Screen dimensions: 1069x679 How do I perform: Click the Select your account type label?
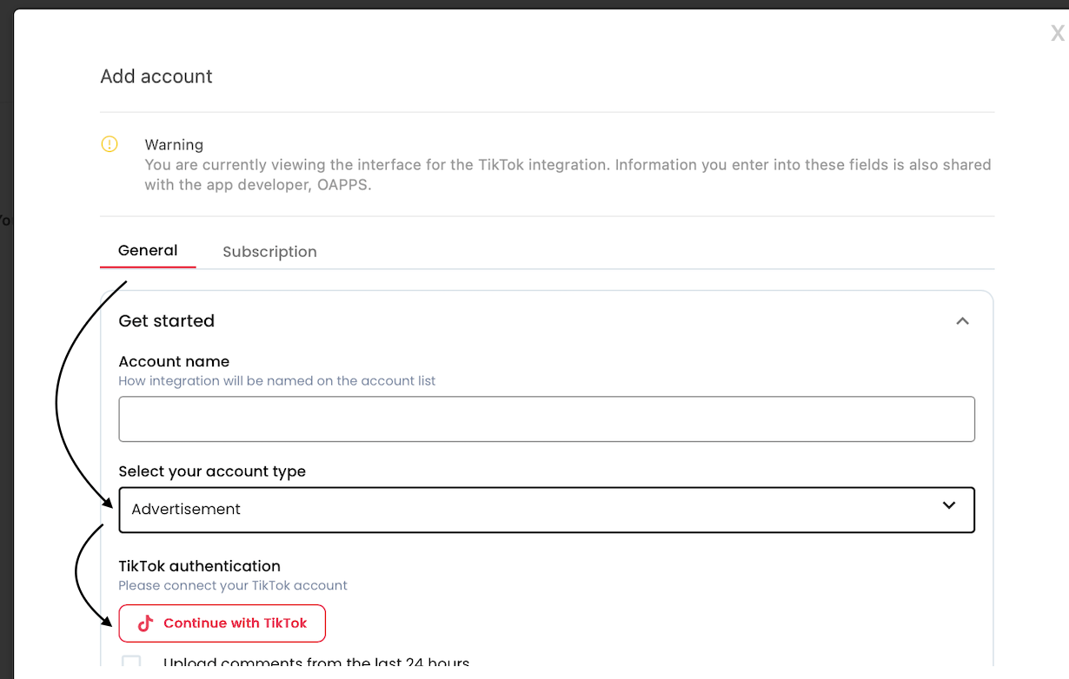click(212, 471)
